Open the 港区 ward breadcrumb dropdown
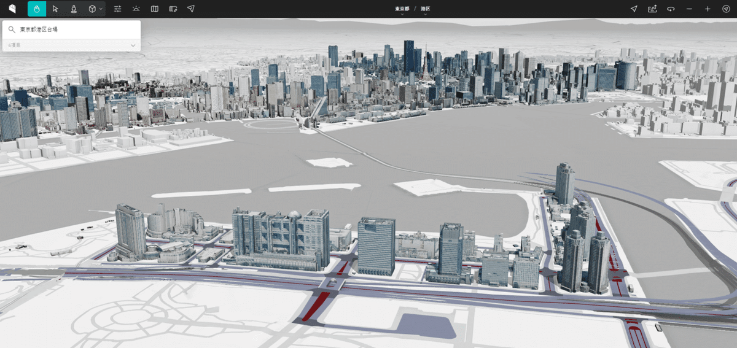Image resolution: width=737 pixels, height=348 pixels. point(425,10)
